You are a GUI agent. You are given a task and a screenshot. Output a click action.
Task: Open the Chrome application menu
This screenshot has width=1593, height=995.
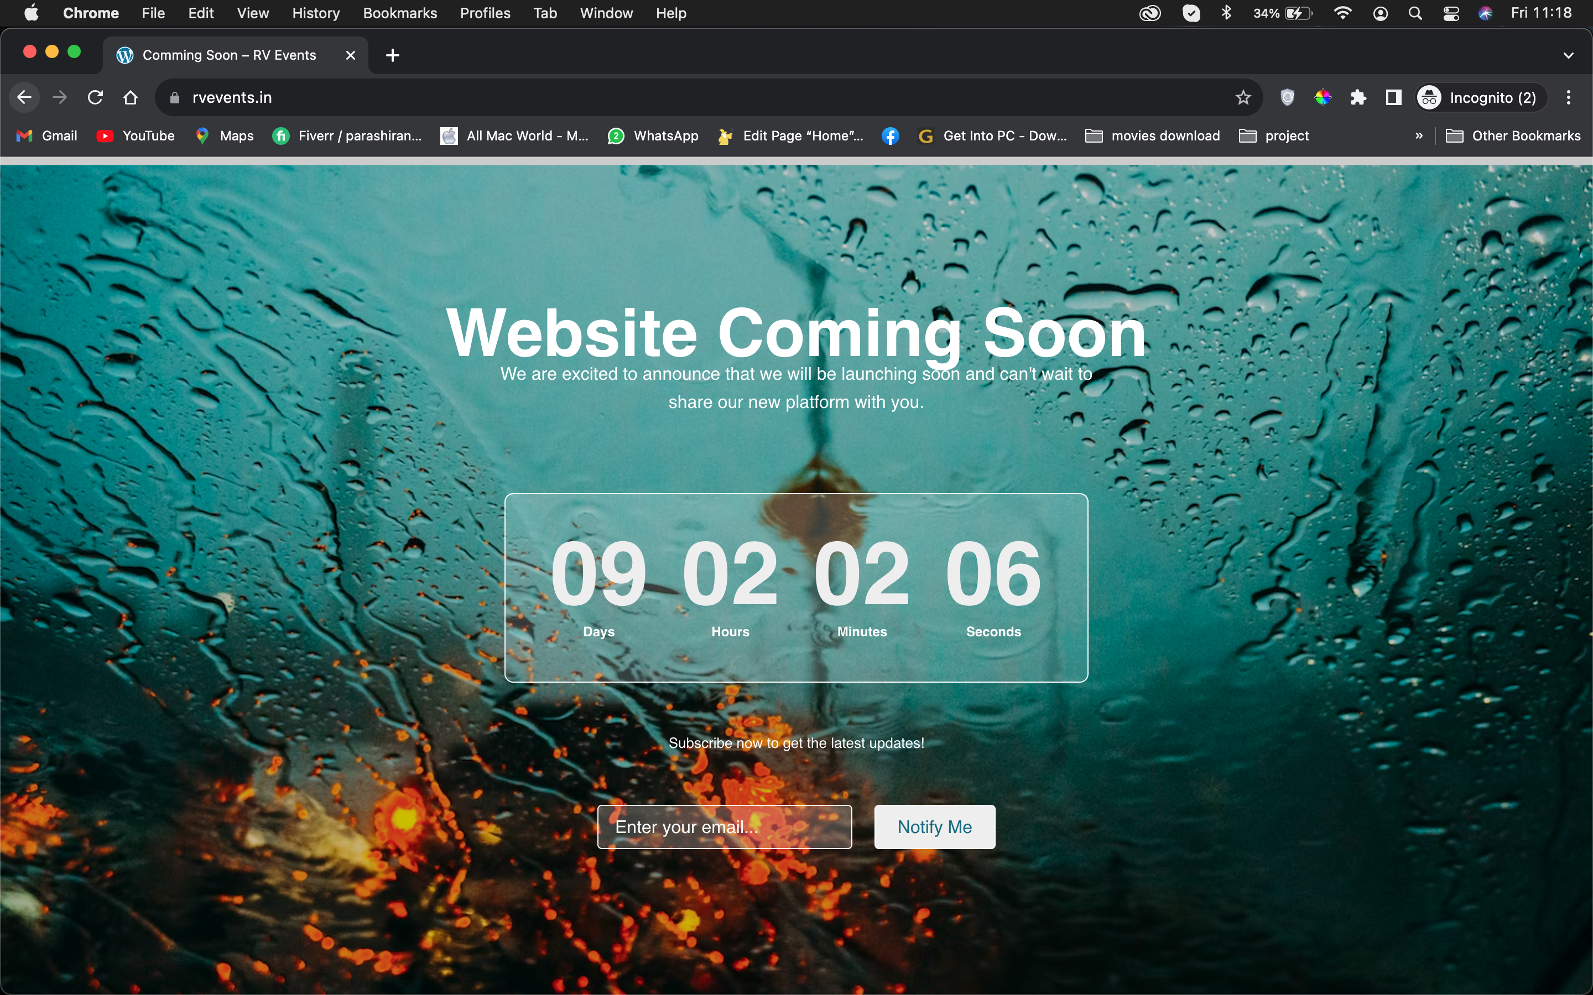point(91,13)
